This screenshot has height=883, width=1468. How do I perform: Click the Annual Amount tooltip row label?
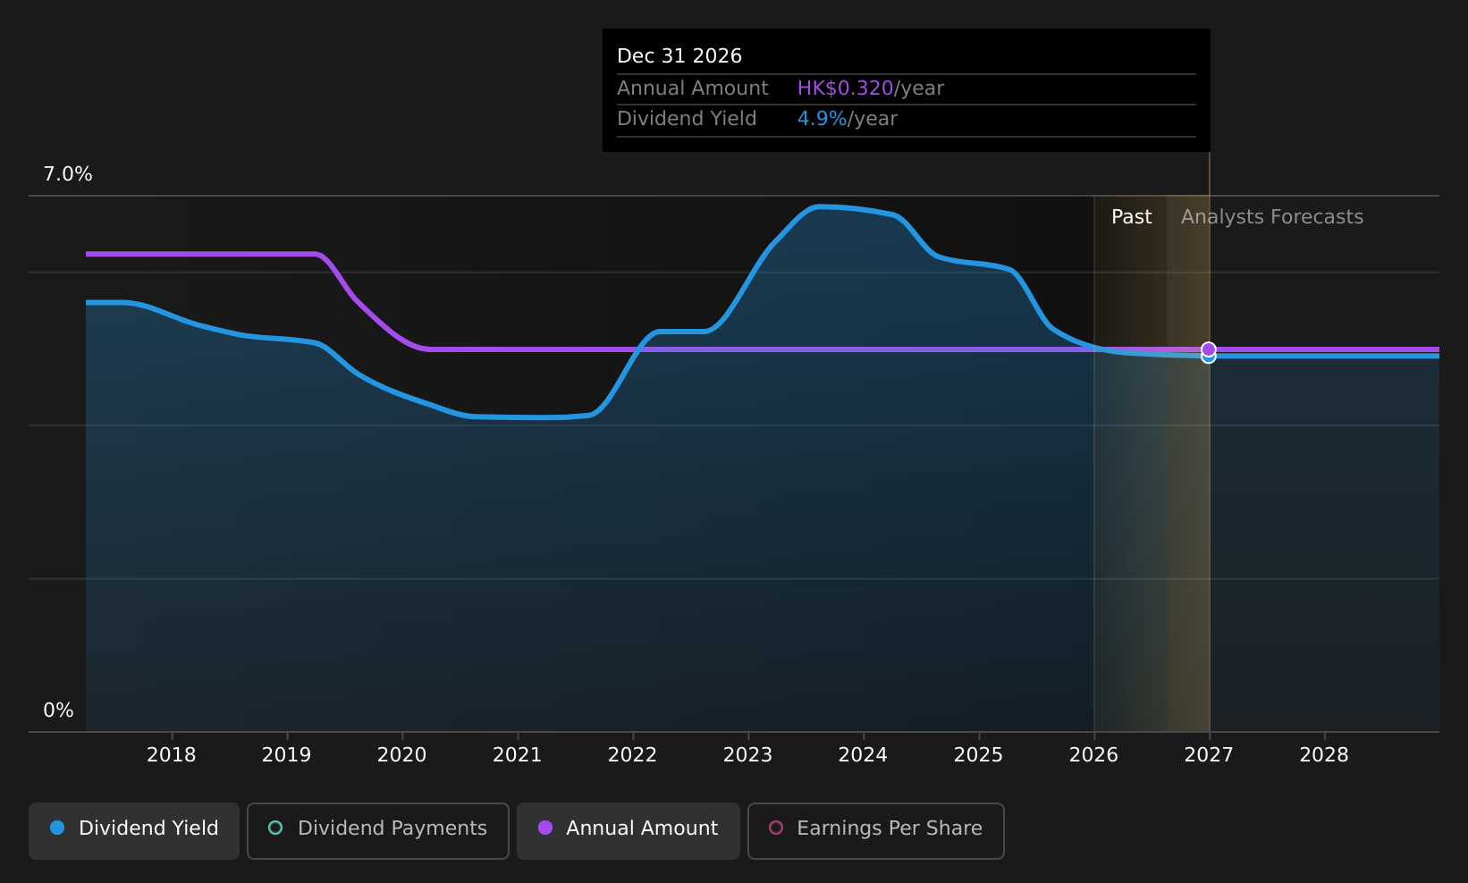pyautogui.click(x=693, y=88)
